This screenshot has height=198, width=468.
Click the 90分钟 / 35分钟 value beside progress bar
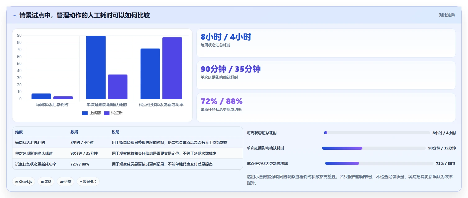click(x=442, y=148)
